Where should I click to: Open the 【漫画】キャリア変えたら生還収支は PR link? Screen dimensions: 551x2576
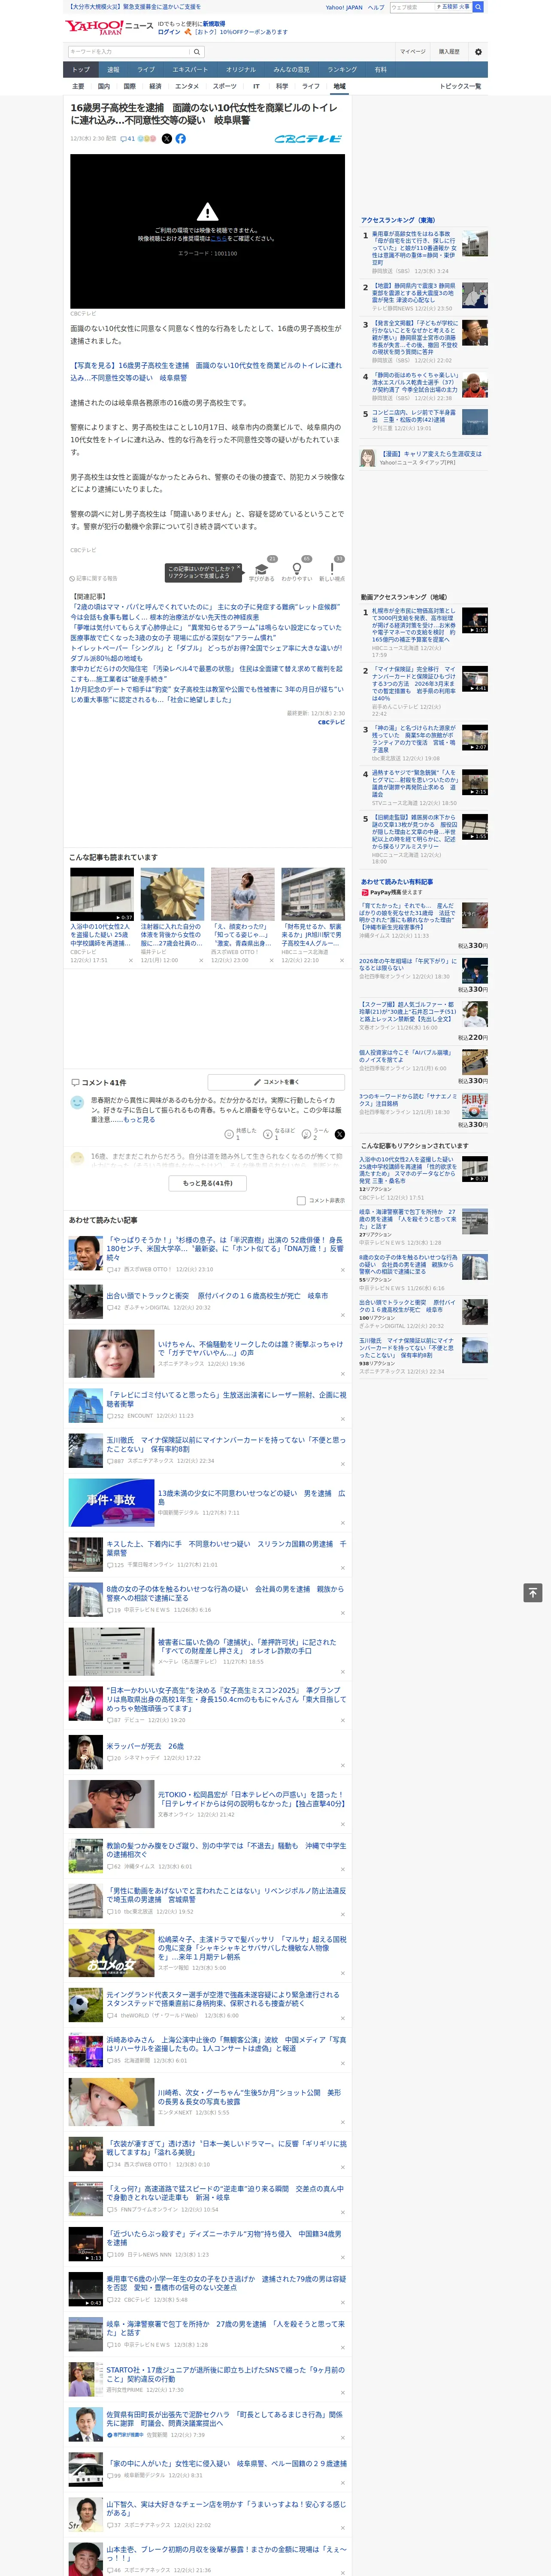coord(431,453)
